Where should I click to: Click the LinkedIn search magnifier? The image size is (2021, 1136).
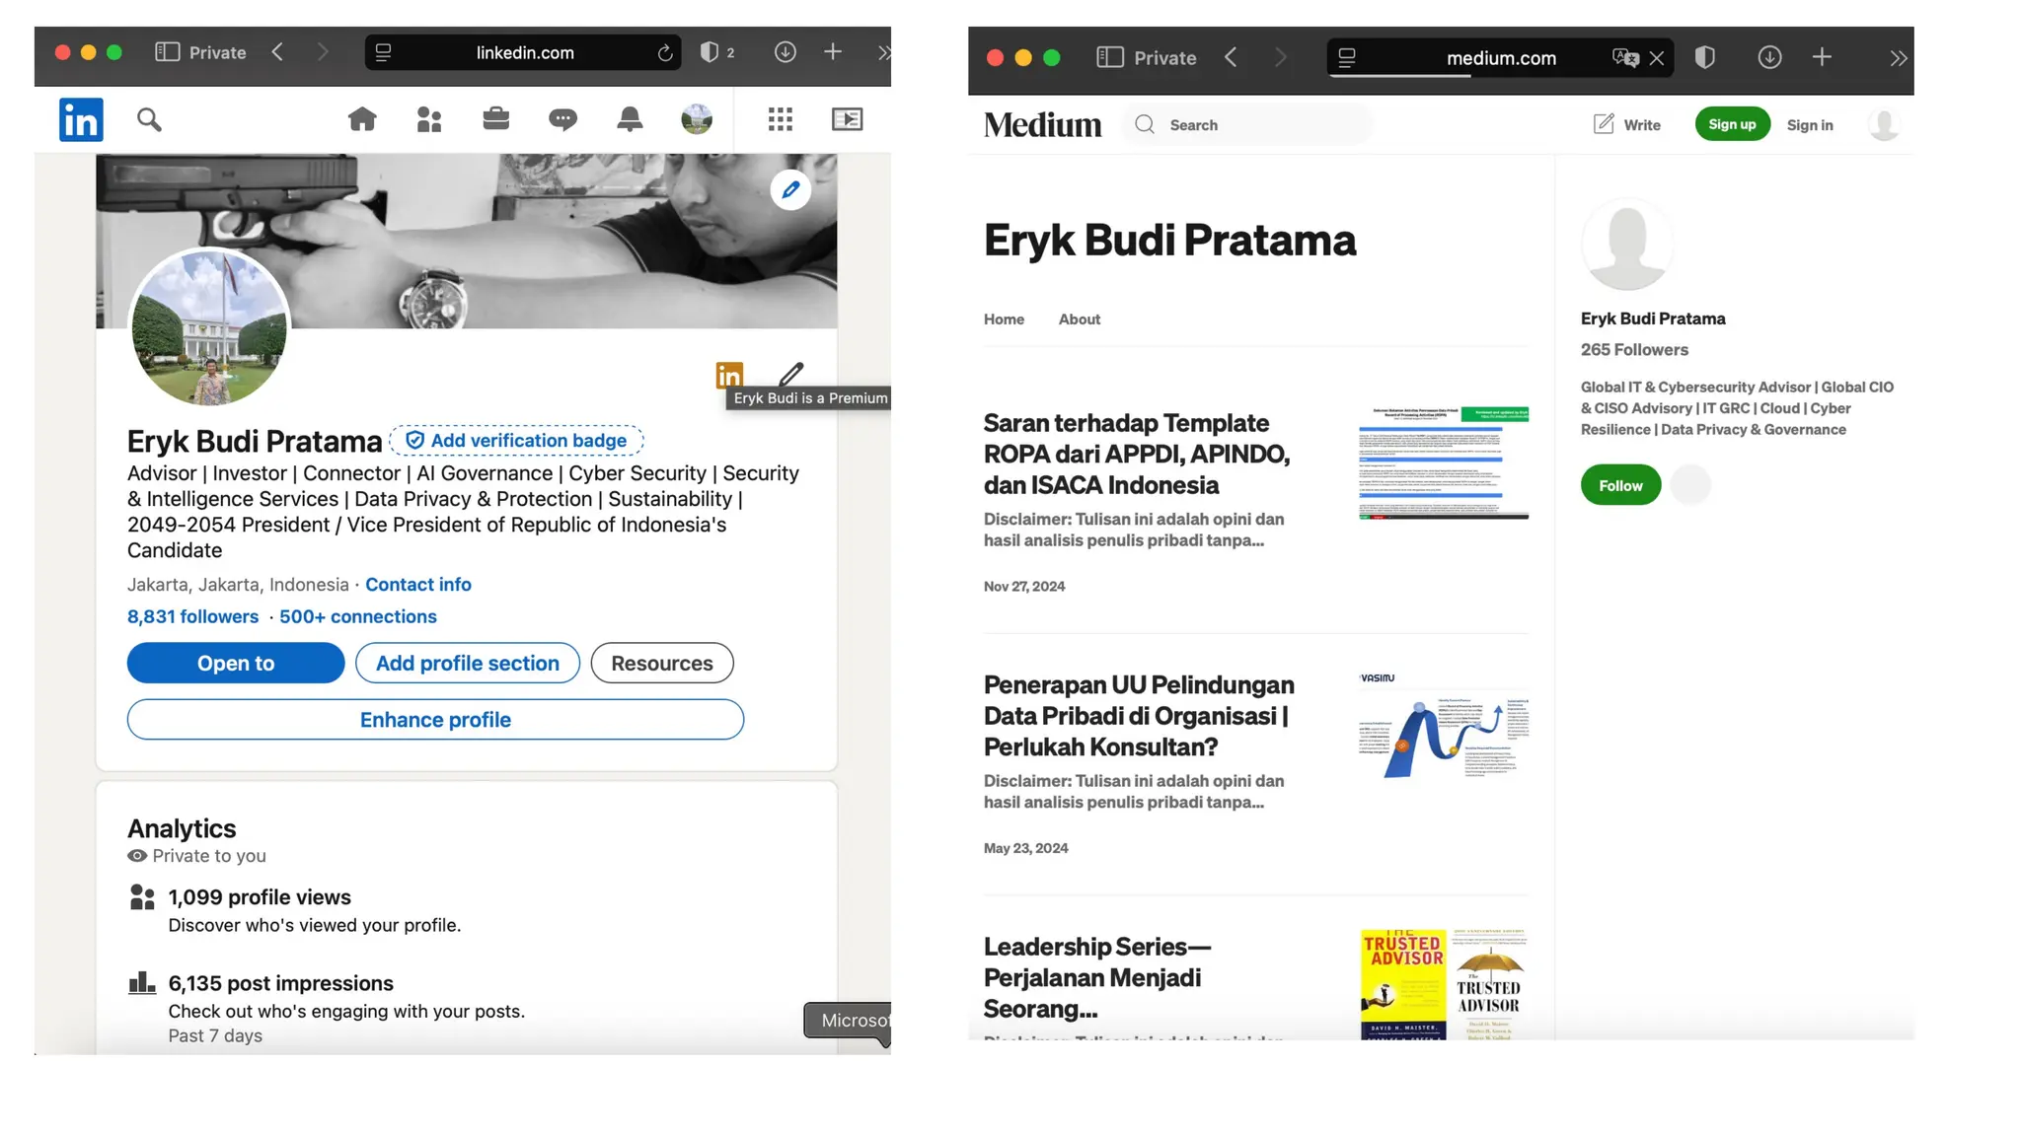click(x=149, y=119)
